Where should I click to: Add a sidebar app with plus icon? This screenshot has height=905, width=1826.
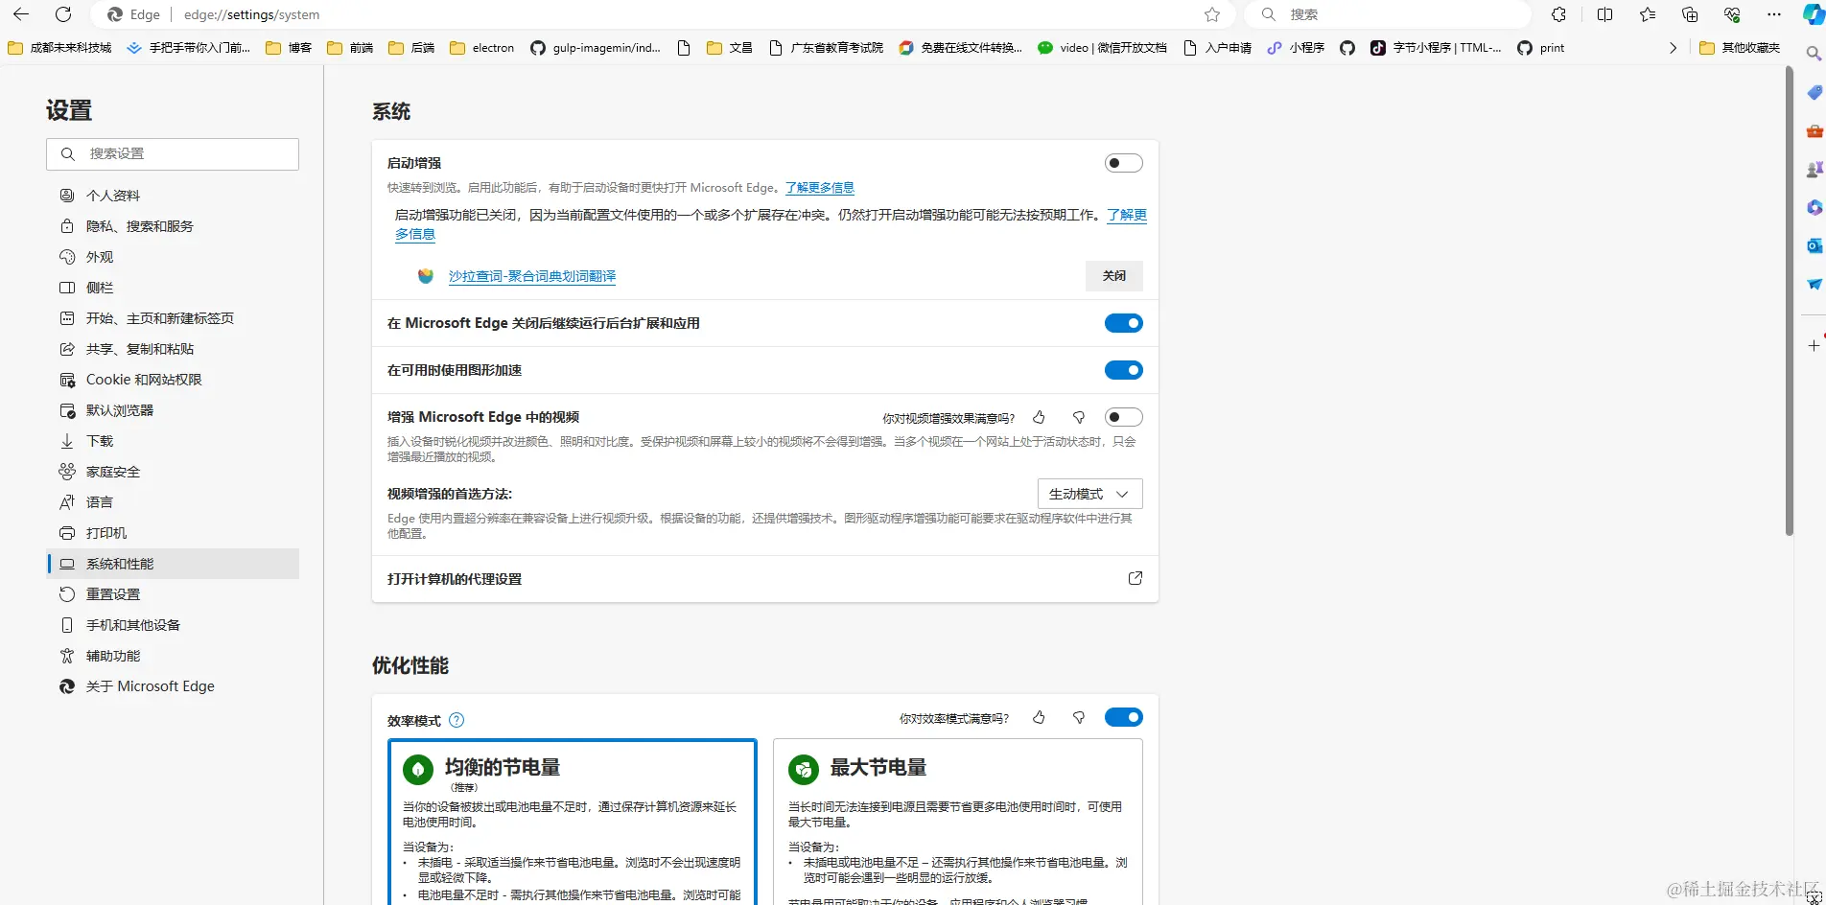tap(1814, 345)
